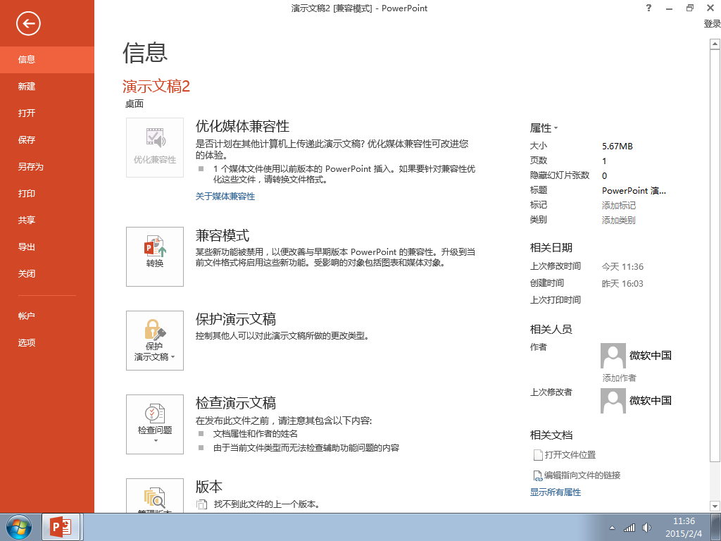
Task: Click the PowerPoint taskbar icon
Action: 61,527
